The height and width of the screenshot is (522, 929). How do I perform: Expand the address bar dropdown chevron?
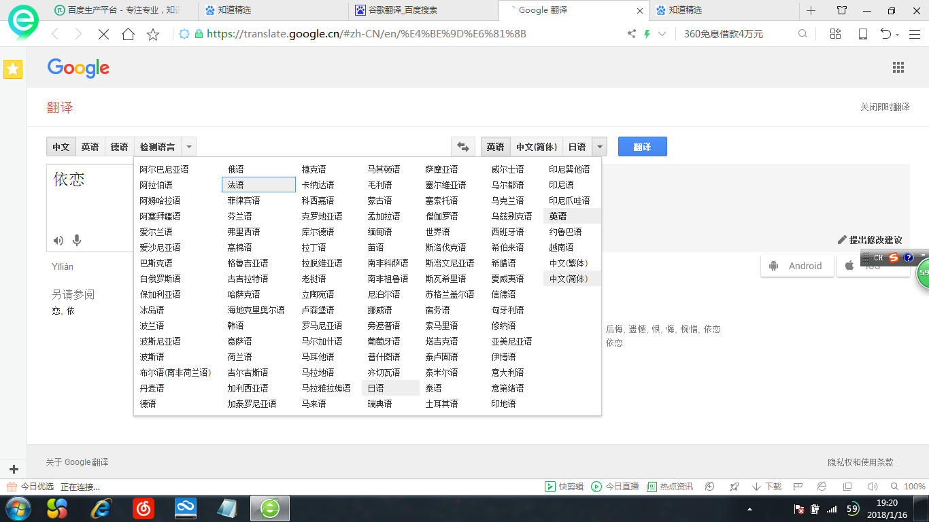click(662, 34)
